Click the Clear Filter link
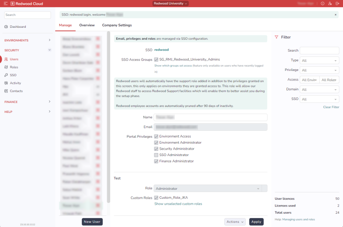The height and width of the screenshot is (227, 343). tap(331, 107)
